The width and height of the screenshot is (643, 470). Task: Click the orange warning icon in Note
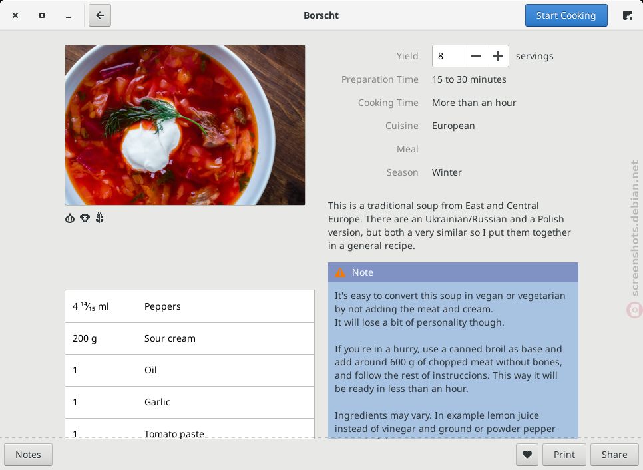(340, 272)
